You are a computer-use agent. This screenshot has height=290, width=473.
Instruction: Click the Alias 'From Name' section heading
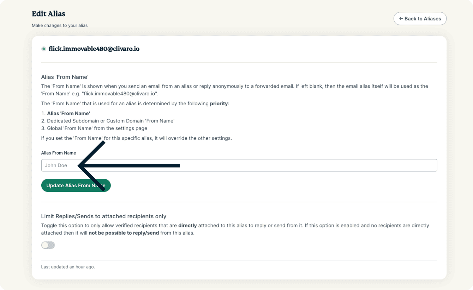click(65, 77)
